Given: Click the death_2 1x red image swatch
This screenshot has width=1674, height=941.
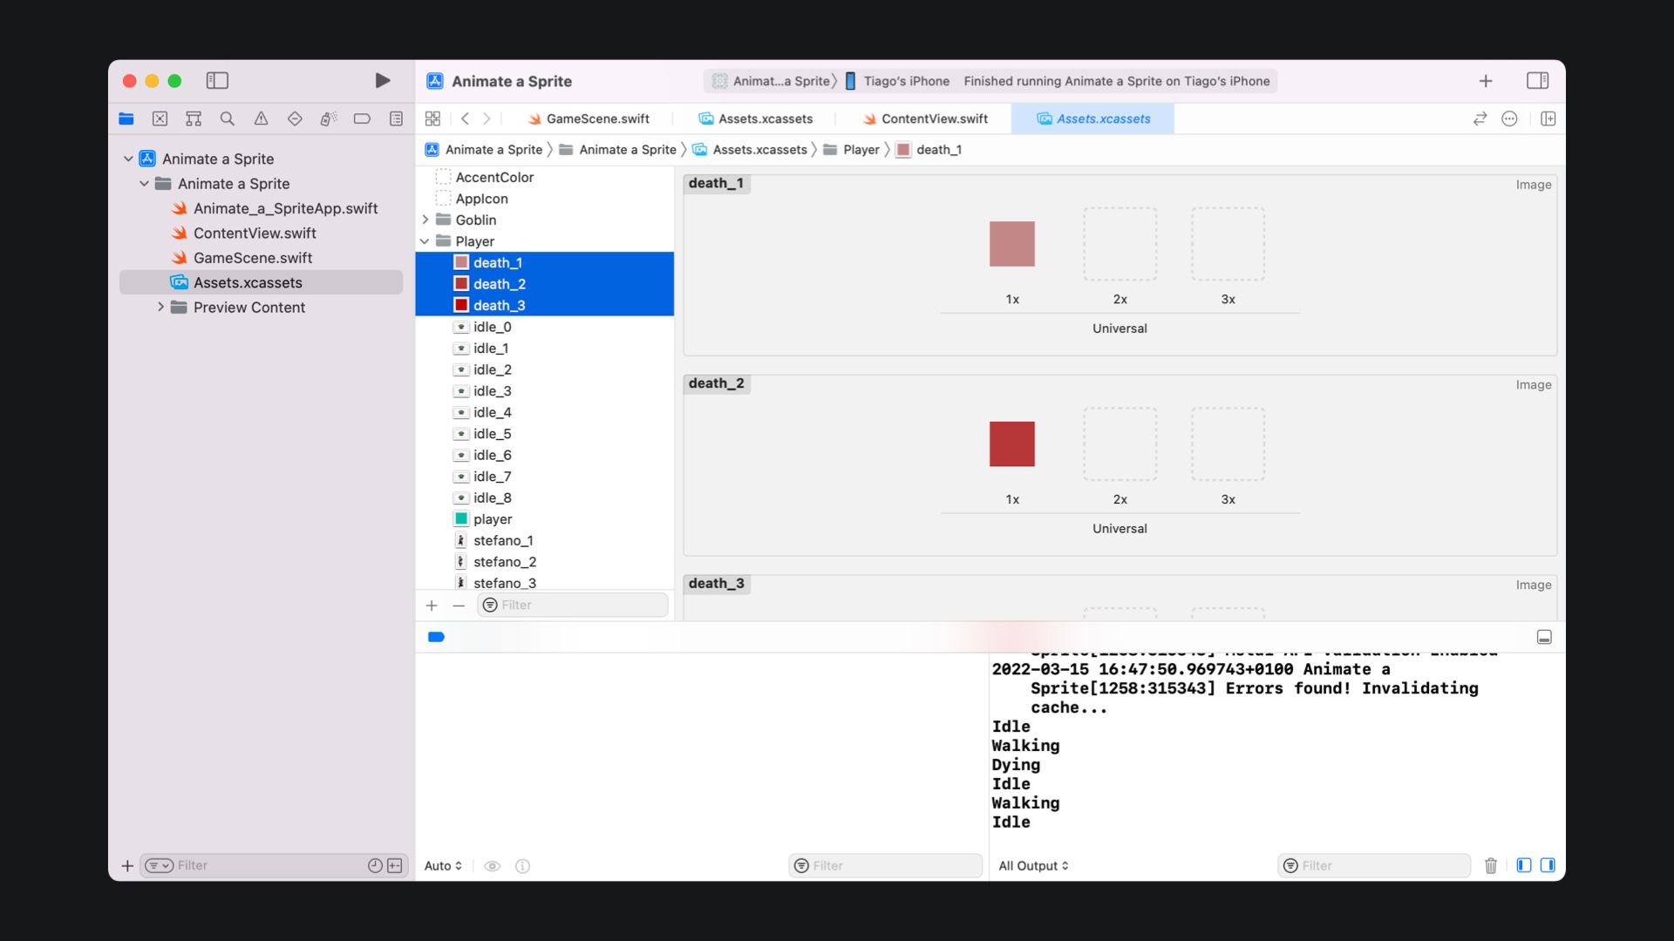Looking at the screenshot, I should tap(1011, 444).
